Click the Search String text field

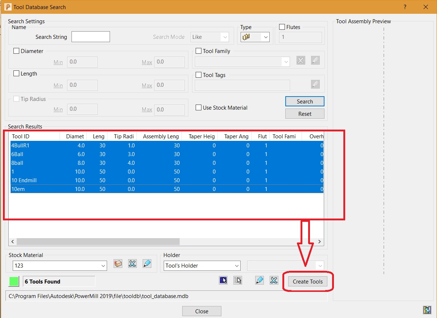(x=91, y=37)
